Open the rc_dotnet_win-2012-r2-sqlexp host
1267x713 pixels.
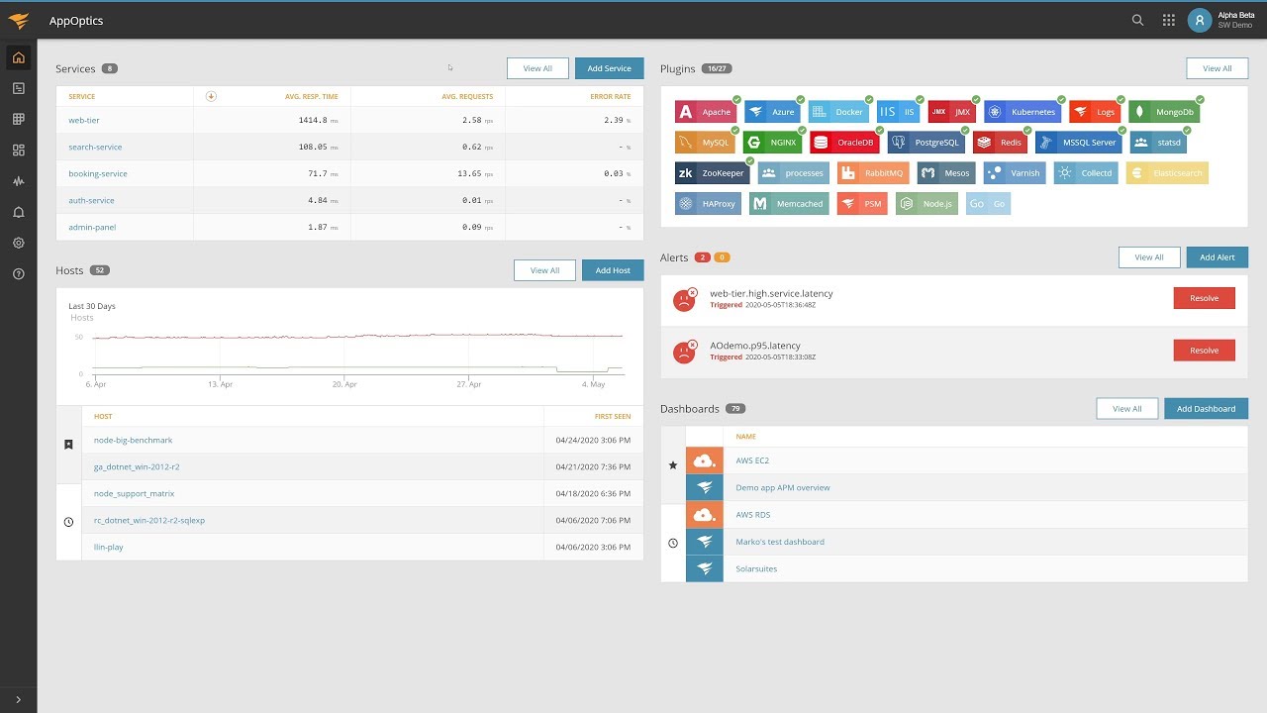[149, 520]
